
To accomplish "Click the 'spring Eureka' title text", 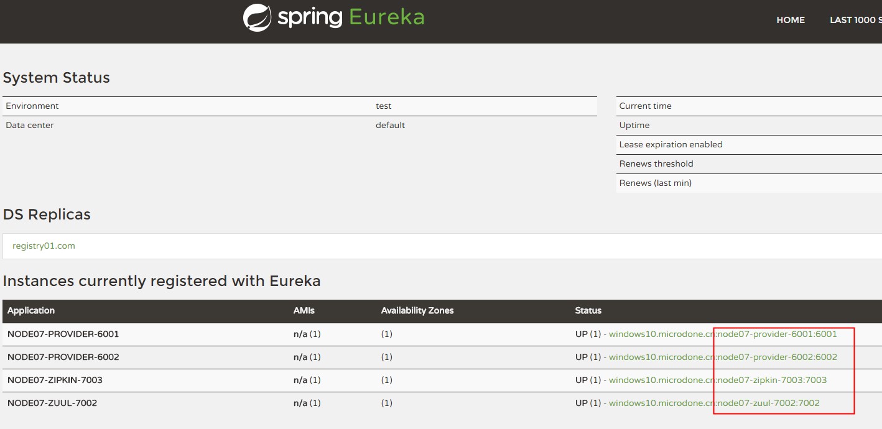I will point(351,17).
